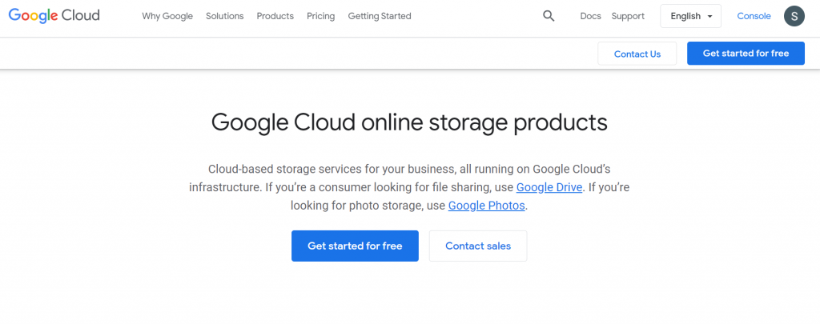The image size is (820, 324).
Task: Open the S account avatar
Action: (x=794, y=16)
